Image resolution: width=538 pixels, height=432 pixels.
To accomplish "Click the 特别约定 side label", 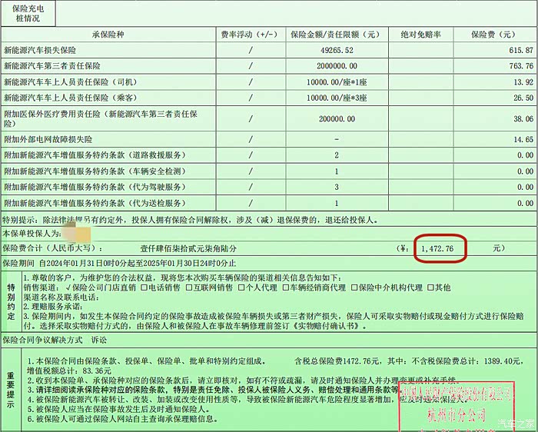I will pyautogui.click(x=12, y=302).
